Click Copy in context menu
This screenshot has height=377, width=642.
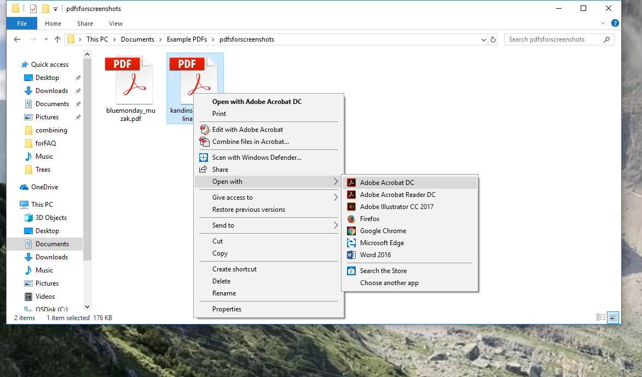[x=269, y=253]
